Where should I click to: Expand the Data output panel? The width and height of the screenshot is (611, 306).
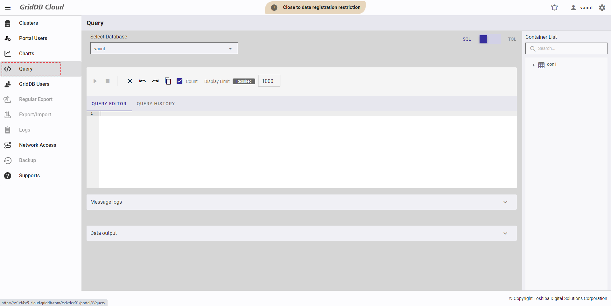505,233
